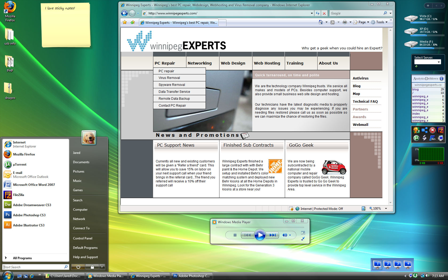Select Virus Removal from PC Repair menu
448x280 pixels.
(179, 78)
